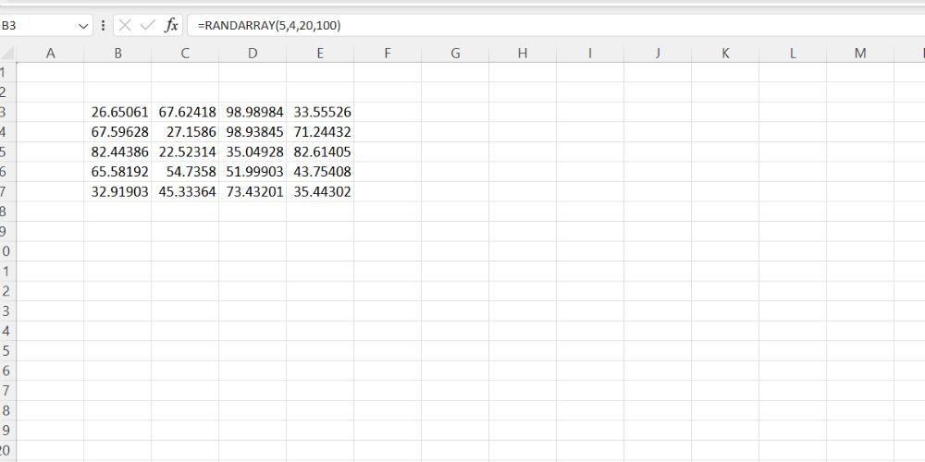Click cell with value 33.55526
This screenshot has height=462, width=925.
click(x=320, y=112)
